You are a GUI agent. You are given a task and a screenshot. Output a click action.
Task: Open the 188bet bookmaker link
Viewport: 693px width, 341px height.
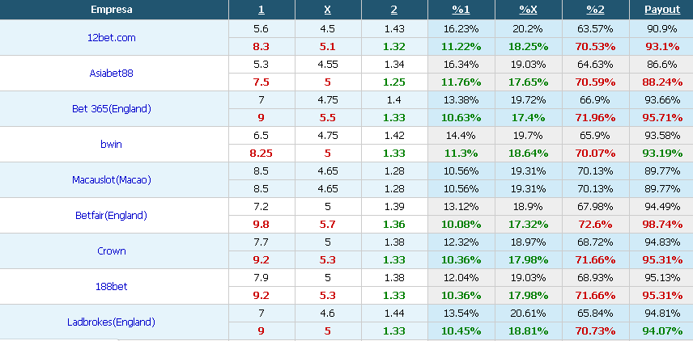pos(112,286)
